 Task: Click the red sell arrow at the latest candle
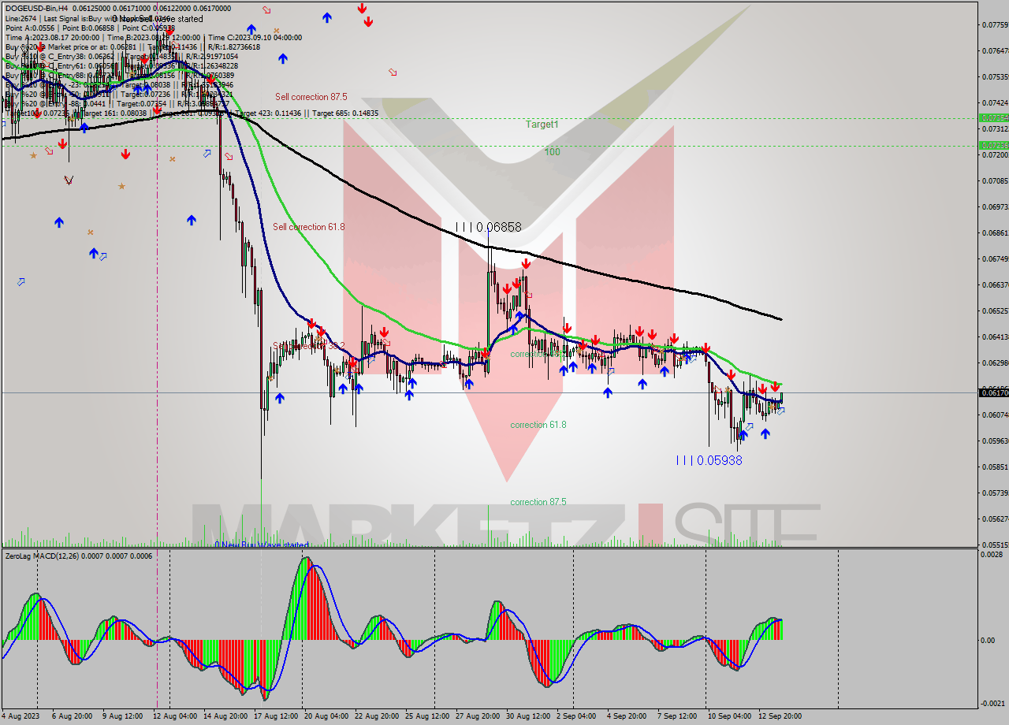coord(776,386)
